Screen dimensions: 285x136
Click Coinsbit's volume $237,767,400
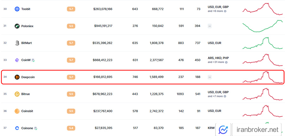pyautogui.click(x=103, y=111)
